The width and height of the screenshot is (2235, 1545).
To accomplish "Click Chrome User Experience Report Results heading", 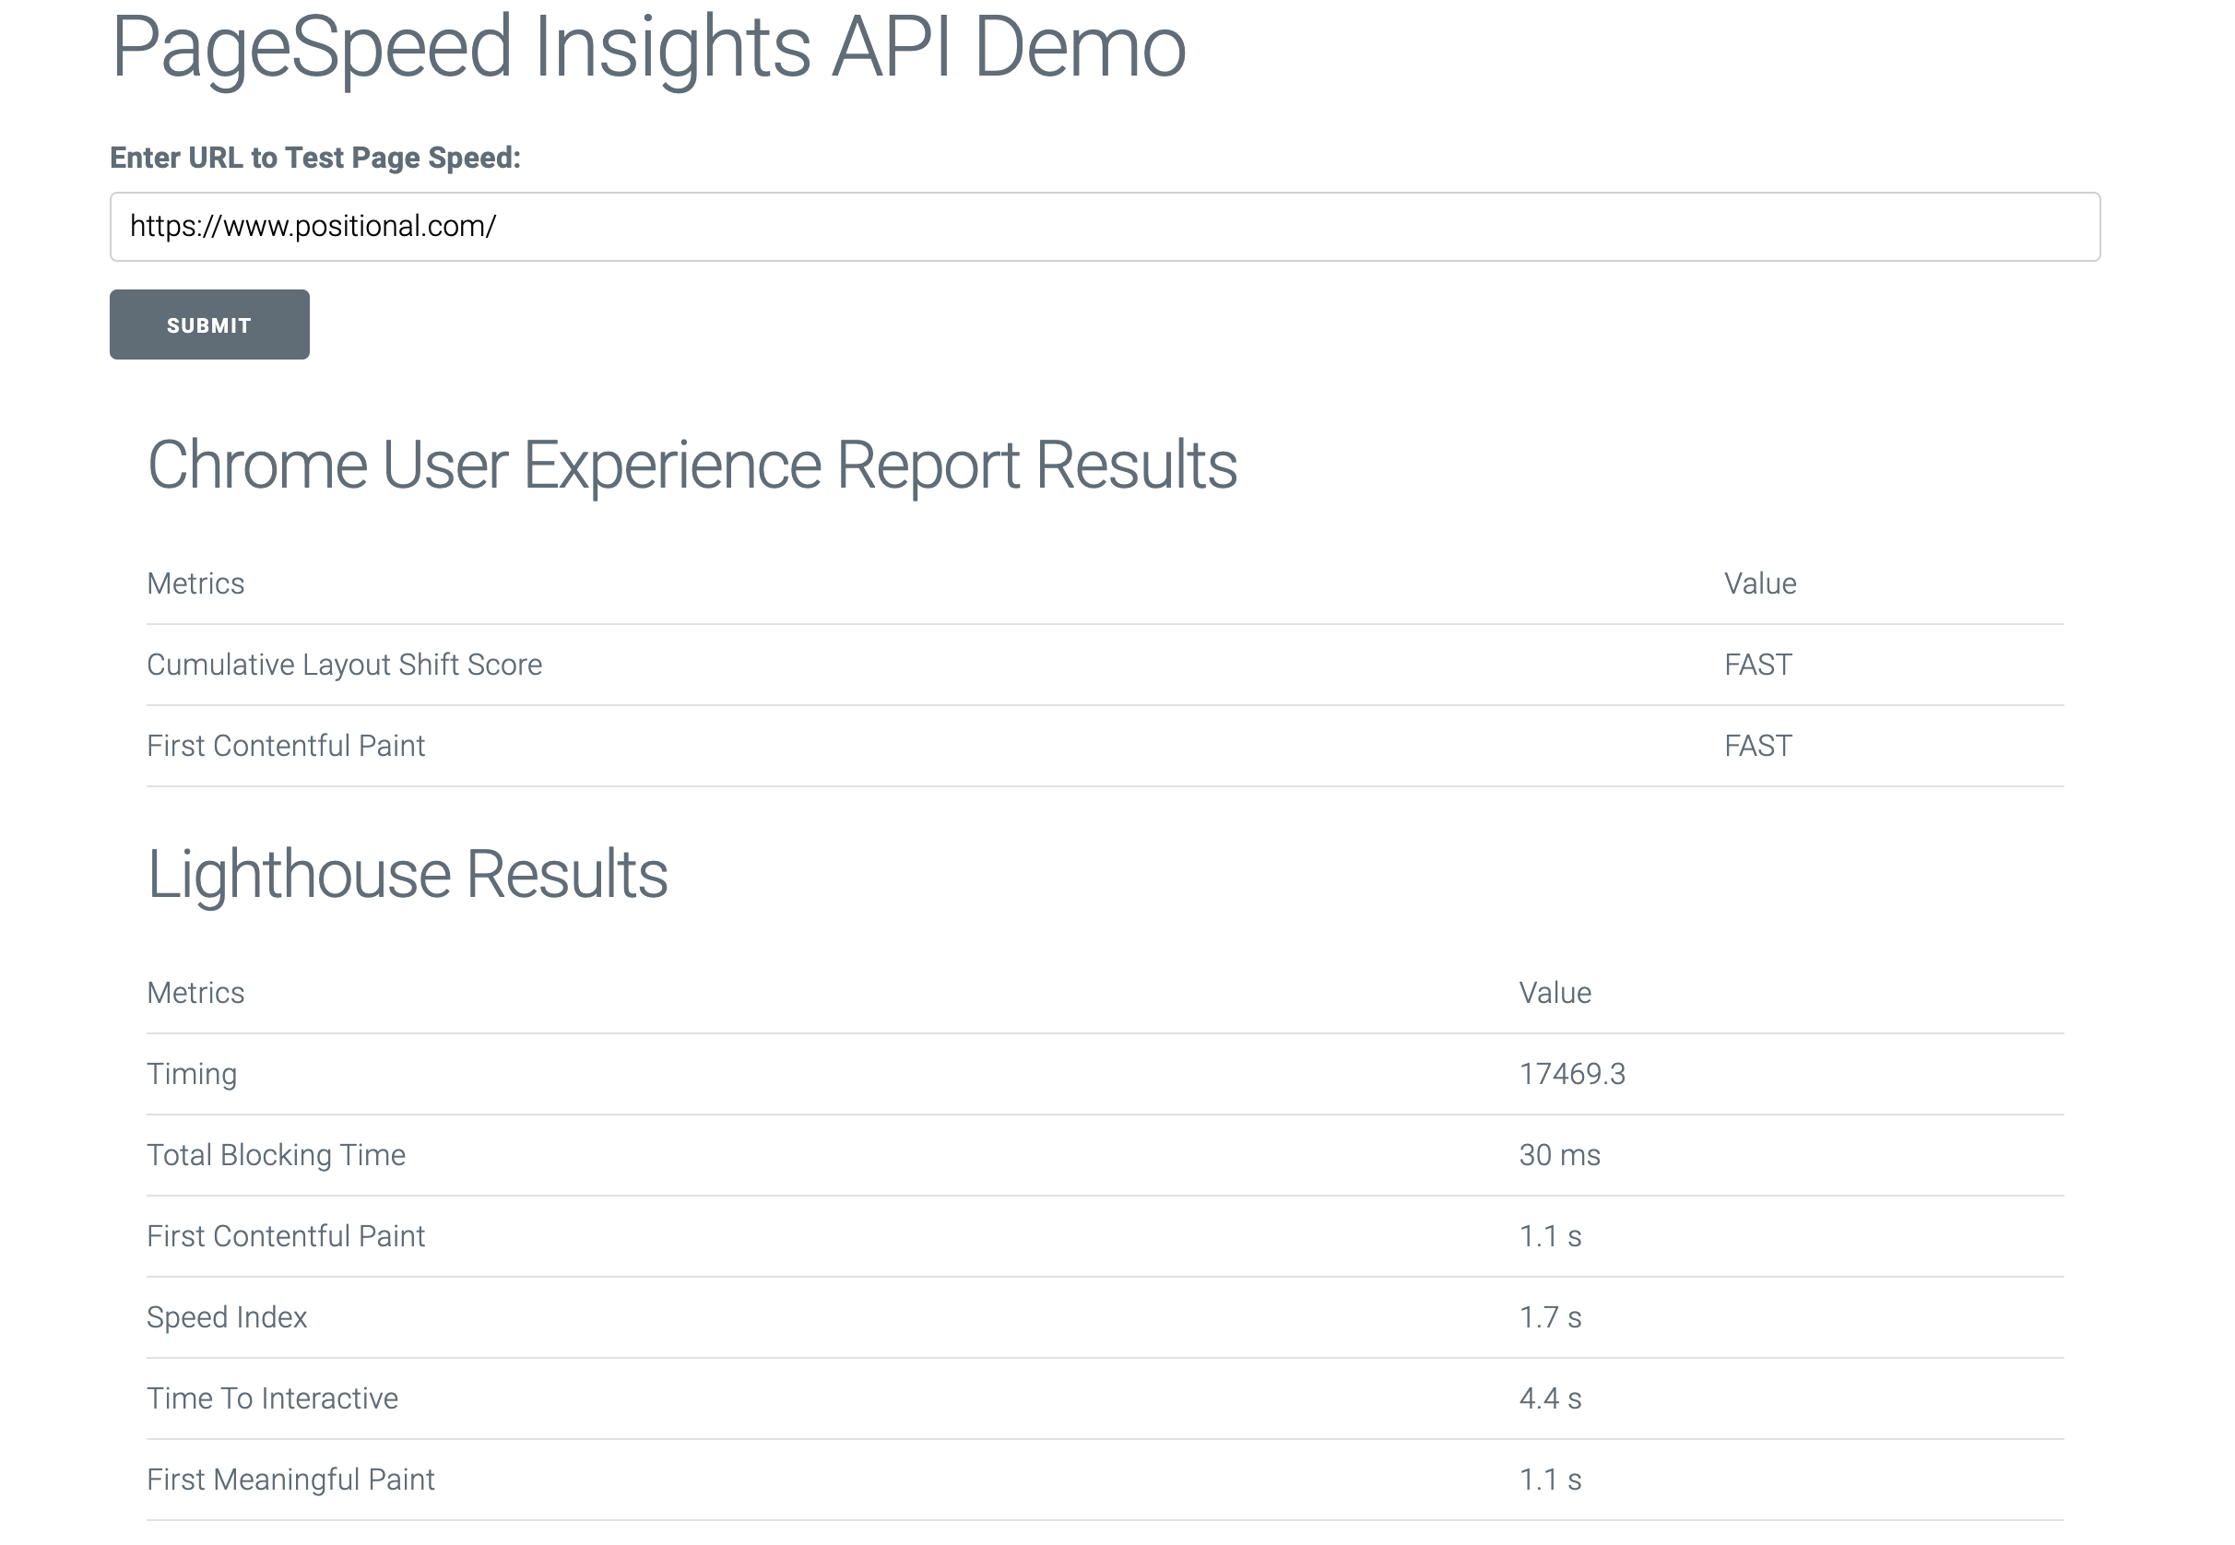I will click(x=692, y=466).
